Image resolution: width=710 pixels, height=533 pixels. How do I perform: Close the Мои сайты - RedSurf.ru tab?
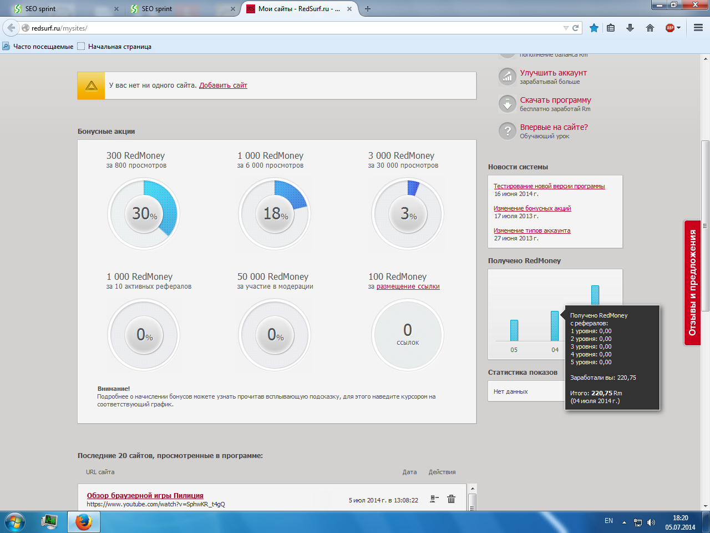pos(349,9)
